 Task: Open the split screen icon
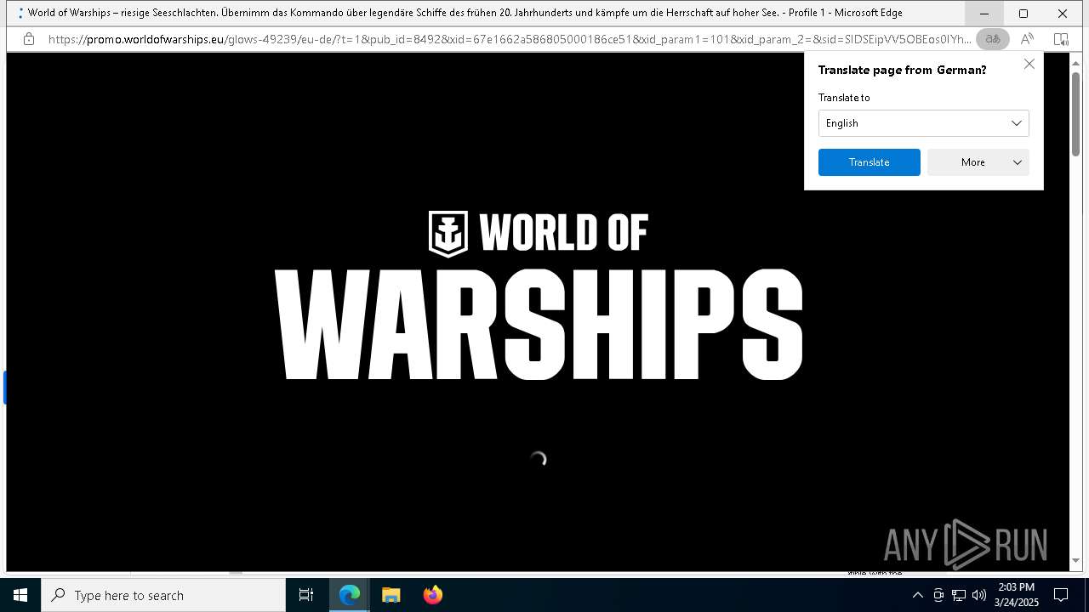tap(1061, 39)
